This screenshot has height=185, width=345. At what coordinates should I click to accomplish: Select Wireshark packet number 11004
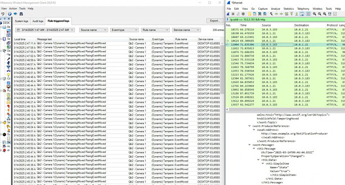(x=285, y=44)
